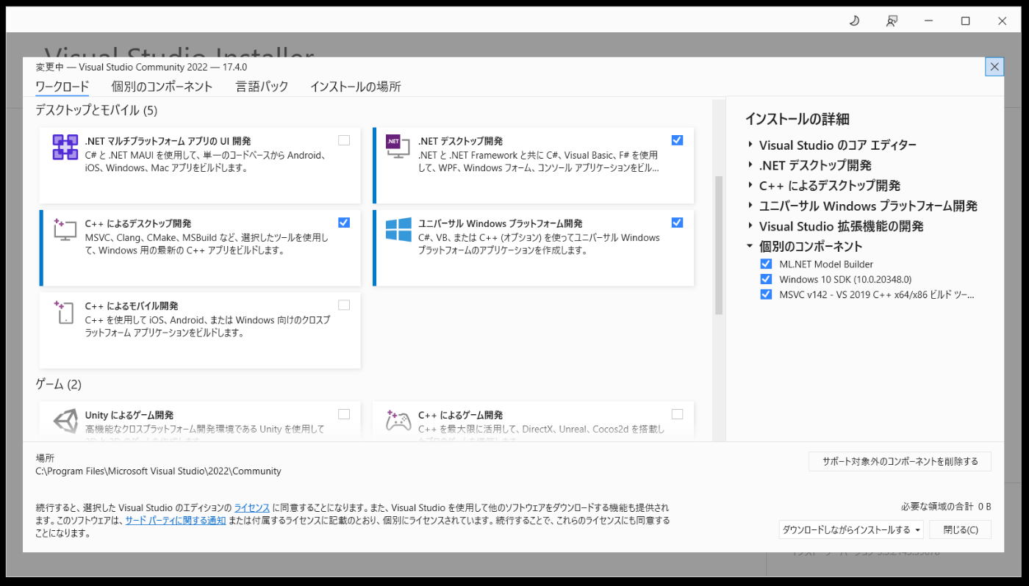Uncheck ユニバーサル Windows プラットフォーム開発 checkbox
The image size is (1029, 586).
tap(677, 223)
